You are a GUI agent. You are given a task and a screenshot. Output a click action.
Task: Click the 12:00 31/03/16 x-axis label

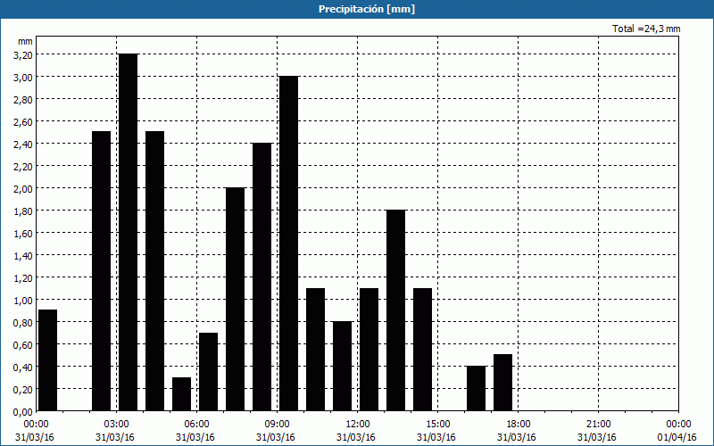tap(356, 431)
